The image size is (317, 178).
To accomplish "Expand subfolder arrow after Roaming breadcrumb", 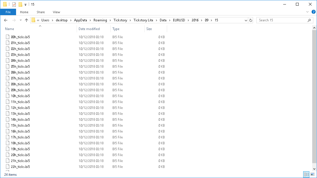I will (x=110, y=20).
